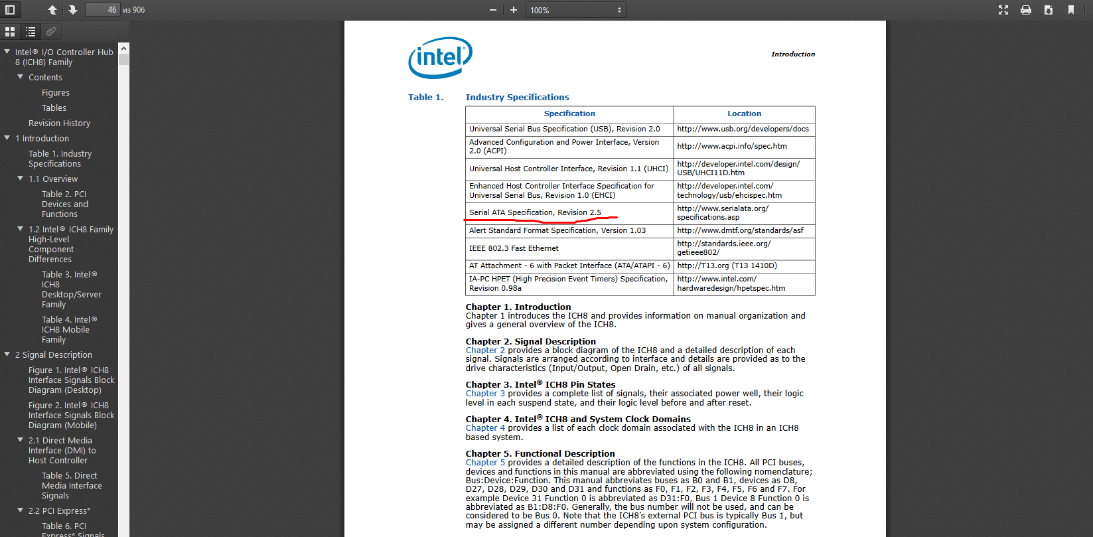Follow the Chapter 2 link in text

click(x=485, y=350)
